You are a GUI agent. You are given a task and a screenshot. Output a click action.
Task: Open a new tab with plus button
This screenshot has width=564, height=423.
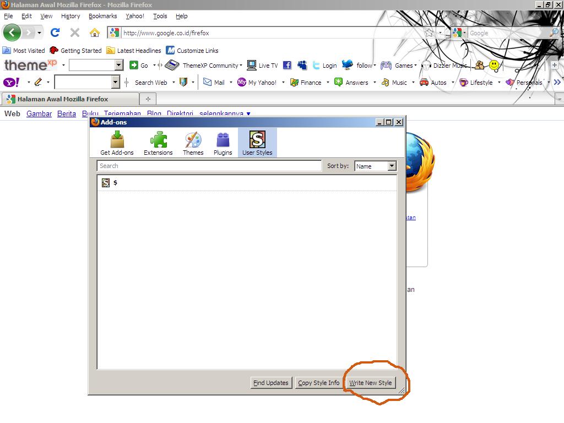coord(148,99)
